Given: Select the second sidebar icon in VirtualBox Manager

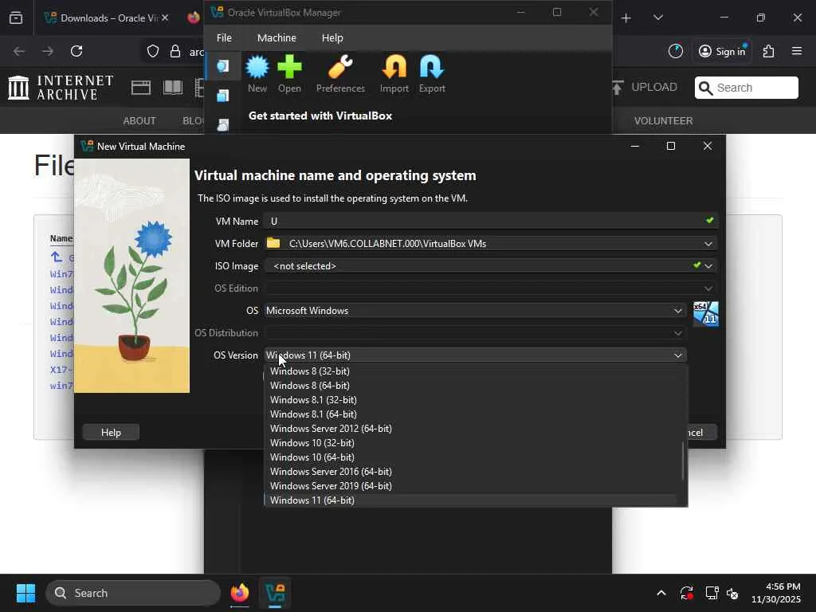Looking at the screenshot, I should [x=223, y=96].
